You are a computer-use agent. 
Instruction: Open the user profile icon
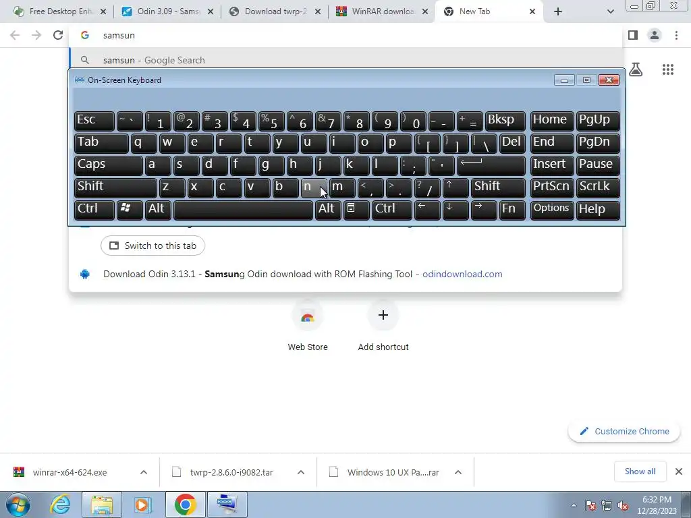655,35
